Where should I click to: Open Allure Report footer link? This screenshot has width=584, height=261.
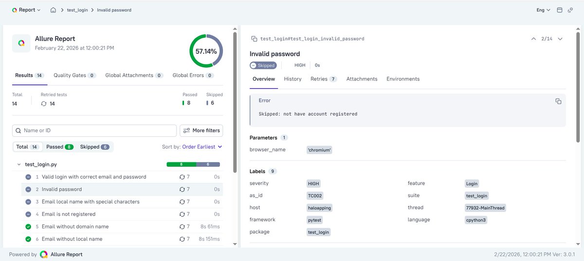tap(61, 254)
